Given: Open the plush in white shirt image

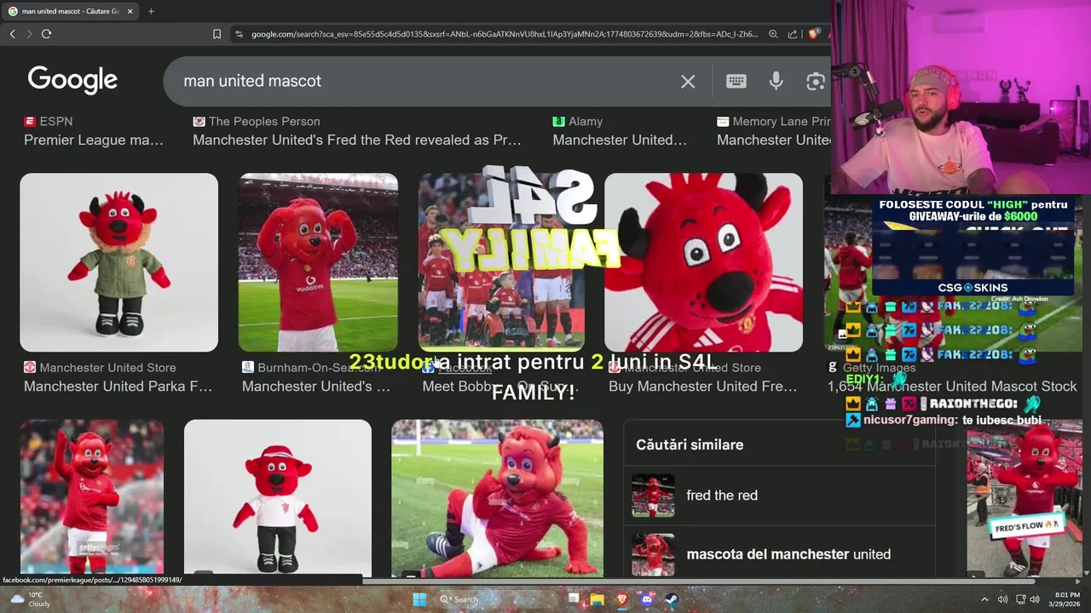Looking at the screenshot, I should [278, 498].
